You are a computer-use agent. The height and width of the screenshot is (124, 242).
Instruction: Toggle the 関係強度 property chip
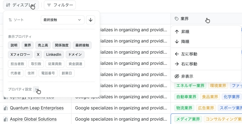pyautogui.click(x=62, y=45)
